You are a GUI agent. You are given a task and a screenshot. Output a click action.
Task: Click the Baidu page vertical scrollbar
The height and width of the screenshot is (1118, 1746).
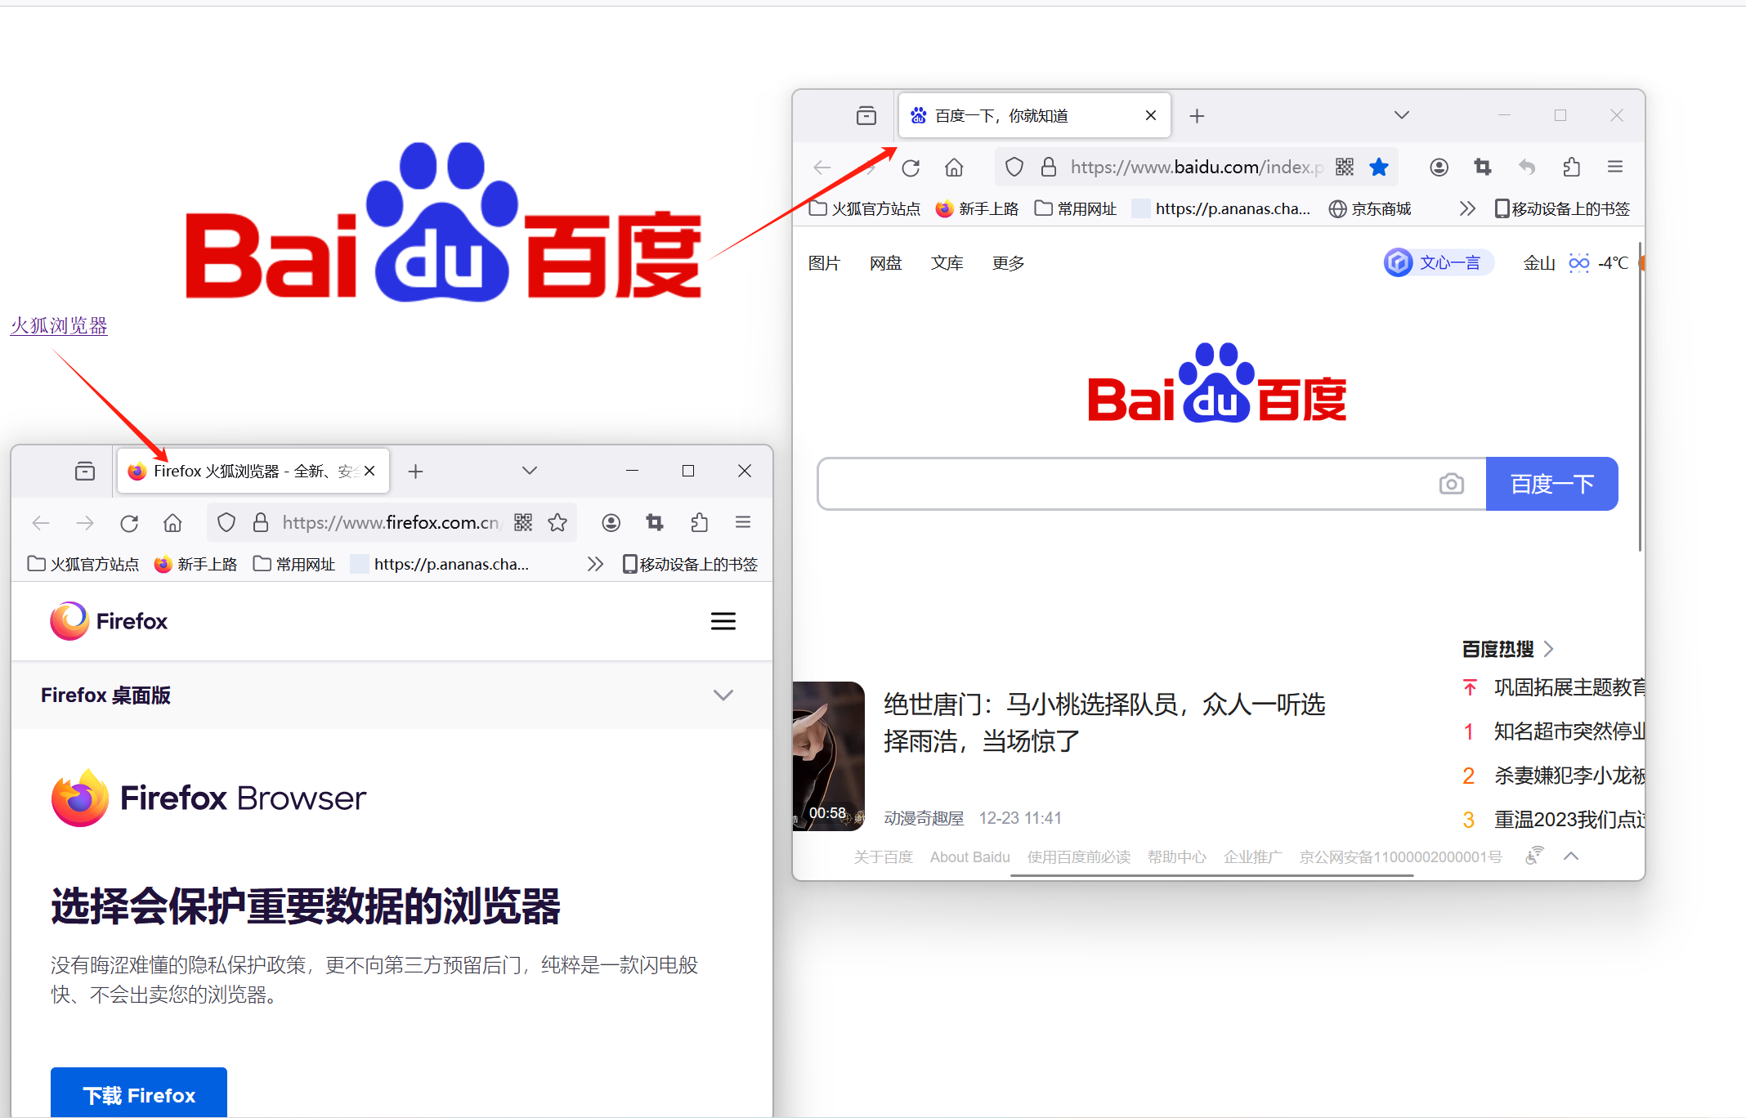point(1640,396)
